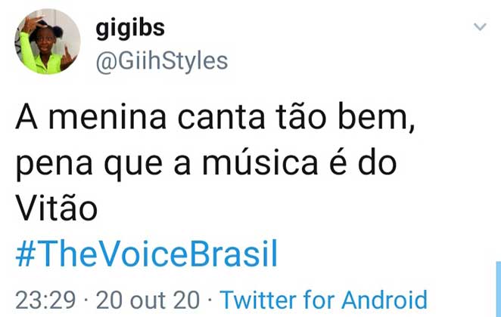Click the word 'Twitter' in the source label
501x317 pixels.
pyautogui.click(x=260, y=300)
